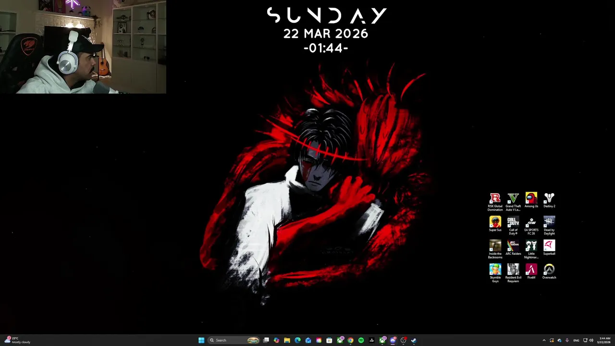Select the Superball desktop icon
This screenshot has height=346, width=615.
click(549, 248)
